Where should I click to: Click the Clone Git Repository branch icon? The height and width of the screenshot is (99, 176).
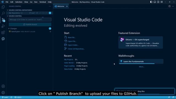(65, 49)
